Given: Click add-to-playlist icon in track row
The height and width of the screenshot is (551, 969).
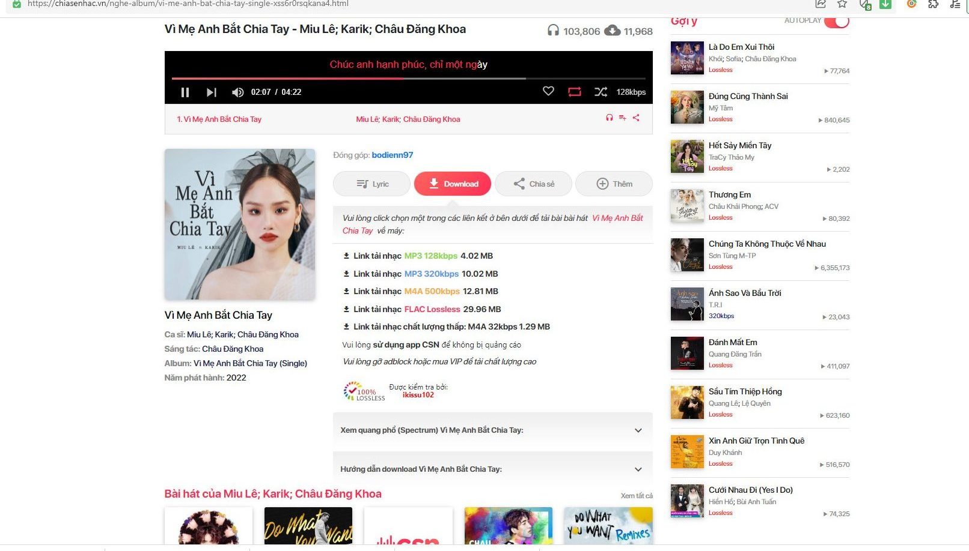Looking at the screenshot, I should 622,118.
